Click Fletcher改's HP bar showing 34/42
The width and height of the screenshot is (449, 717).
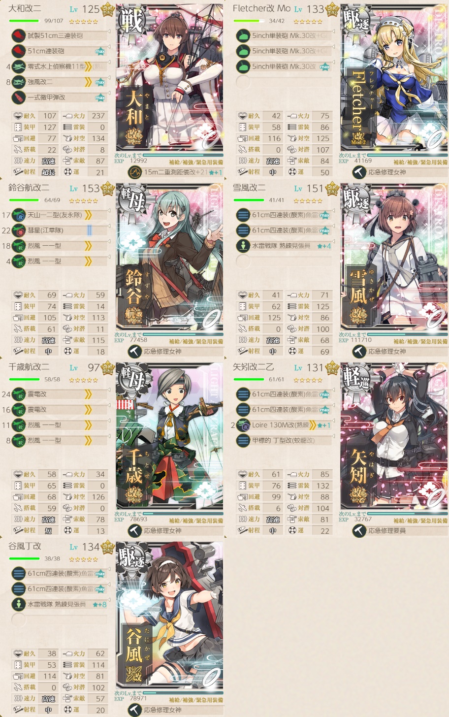[249, 21]
